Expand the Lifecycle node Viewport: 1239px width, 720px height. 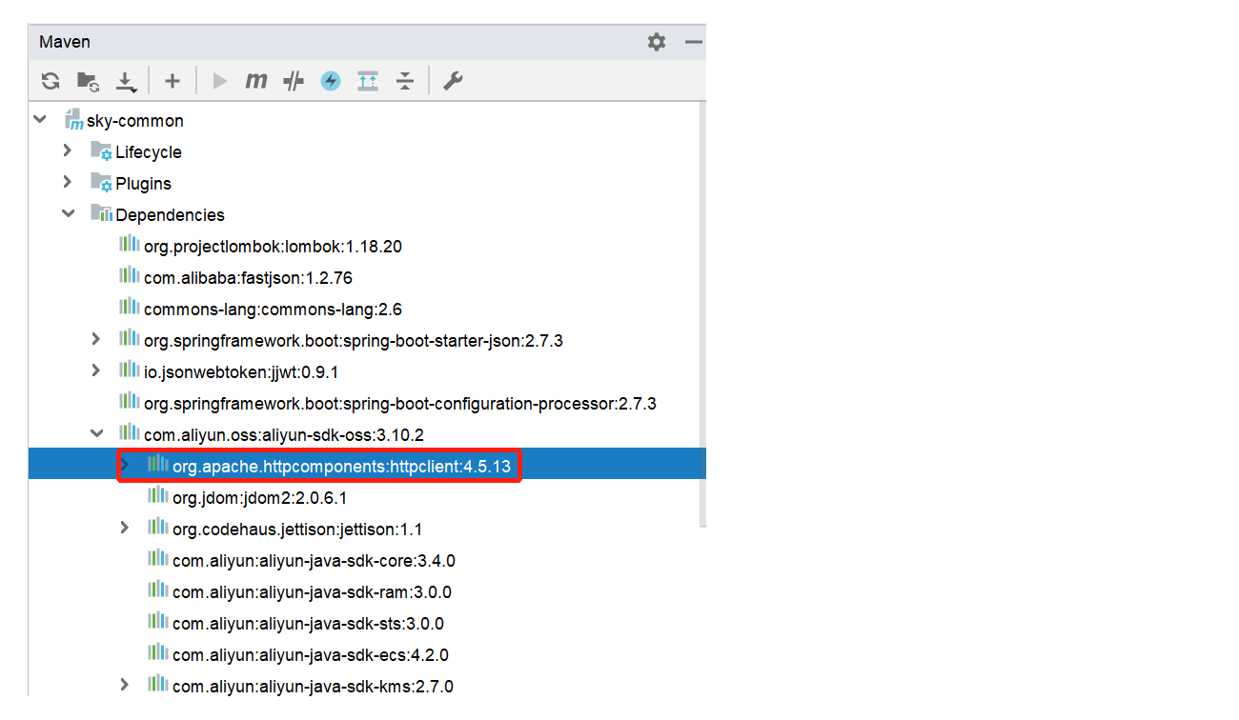[66, 150]
